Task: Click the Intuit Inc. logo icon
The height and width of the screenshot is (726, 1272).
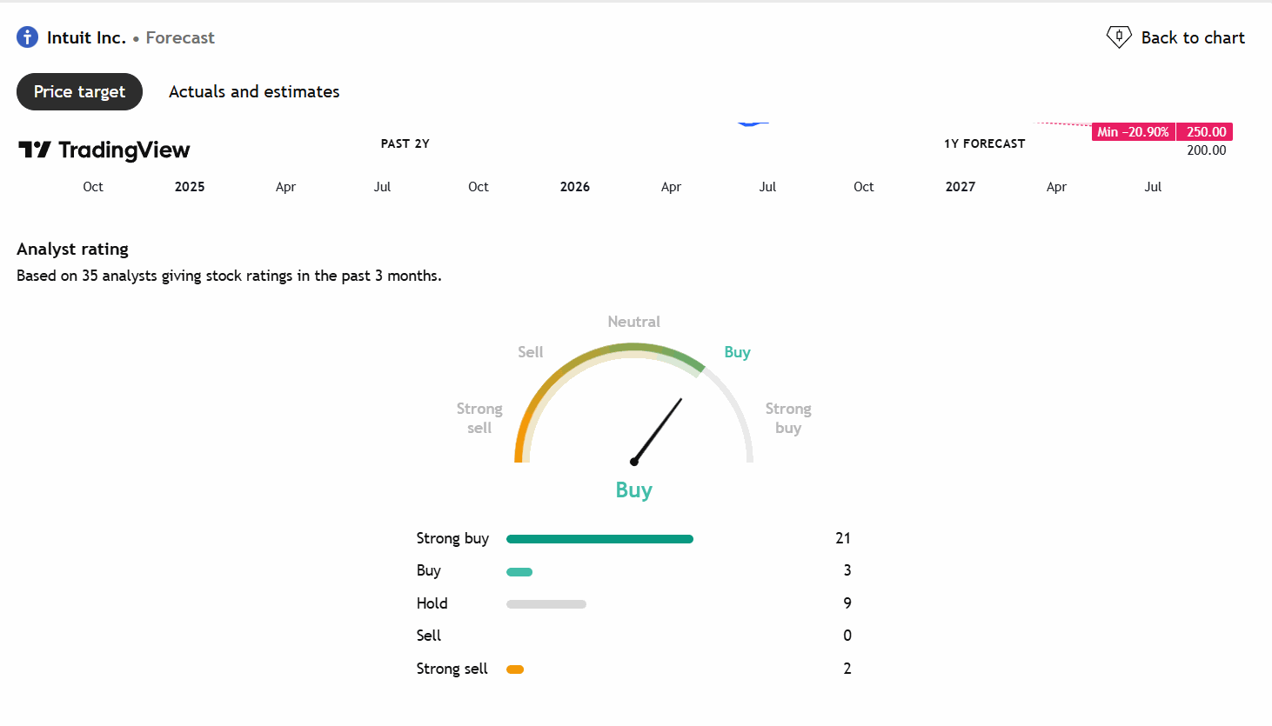Action: [x=28, y=37]
